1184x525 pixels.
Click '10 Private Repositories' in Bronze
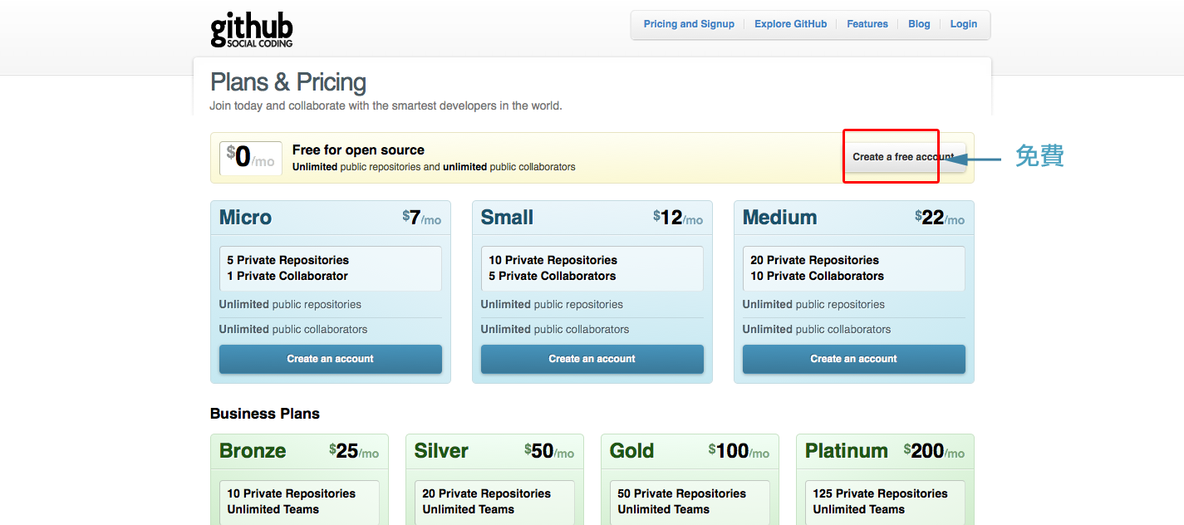coord(291,493)
